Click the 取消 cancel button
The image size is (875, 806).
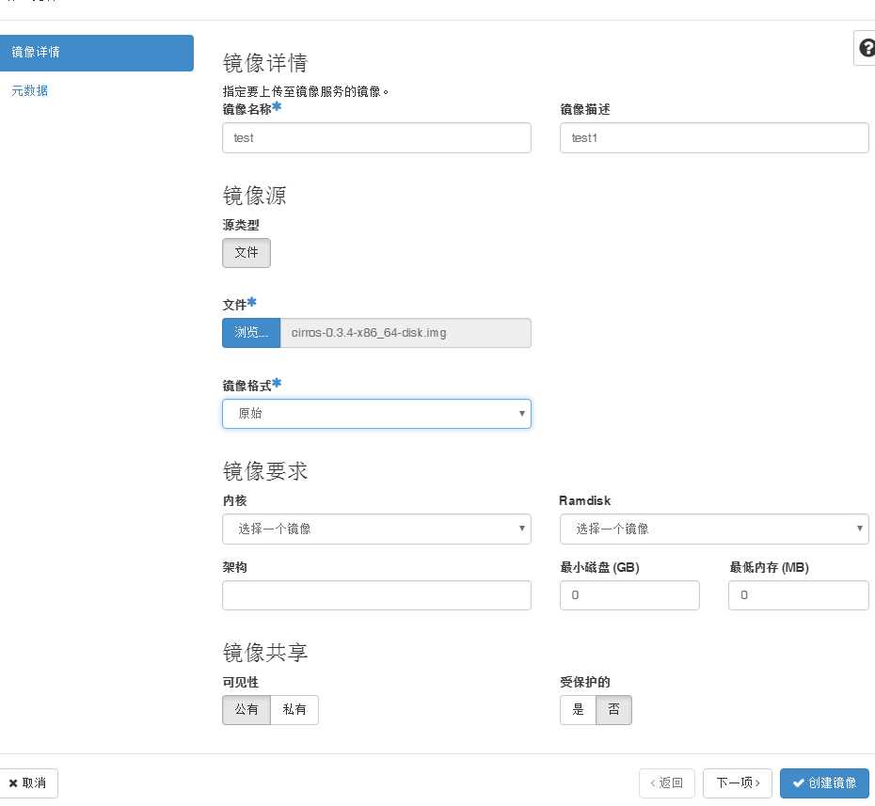[28, 783]
